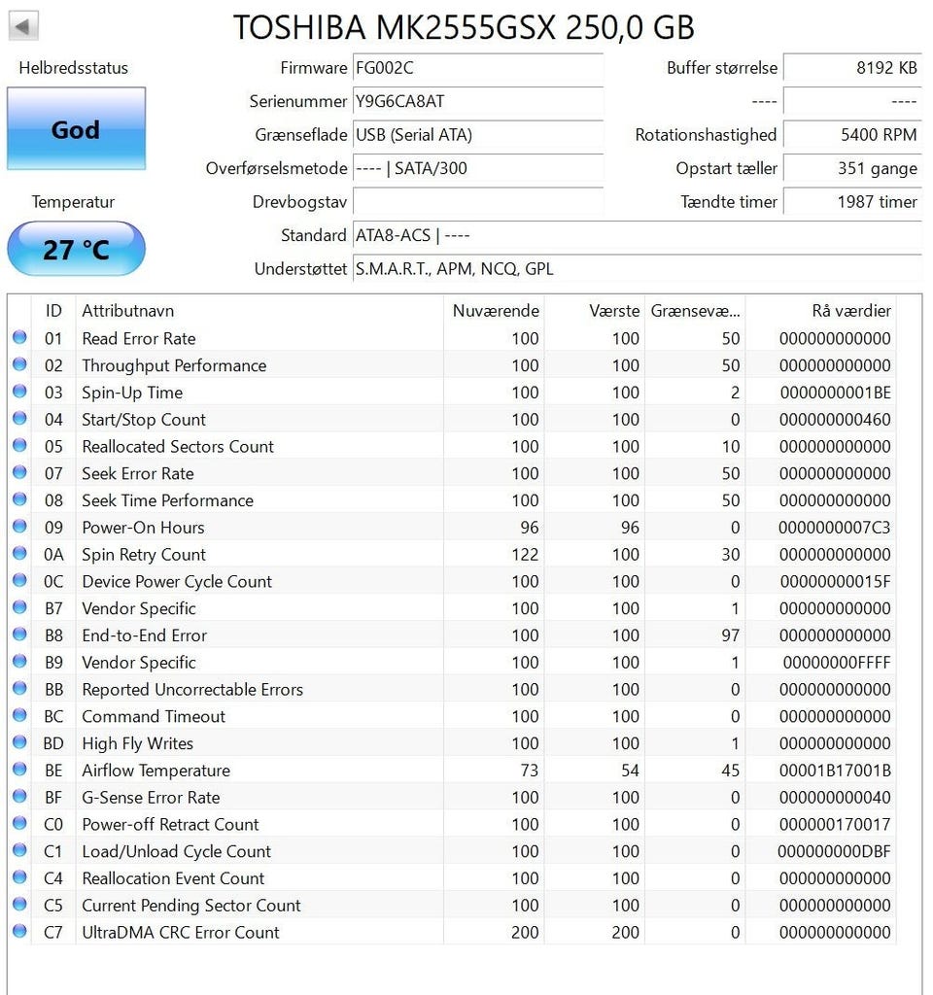Click the status dot beside Reallocated Sectors Count
The width and height of the screenshot is (933, 995).
click(x=19, y=446)
